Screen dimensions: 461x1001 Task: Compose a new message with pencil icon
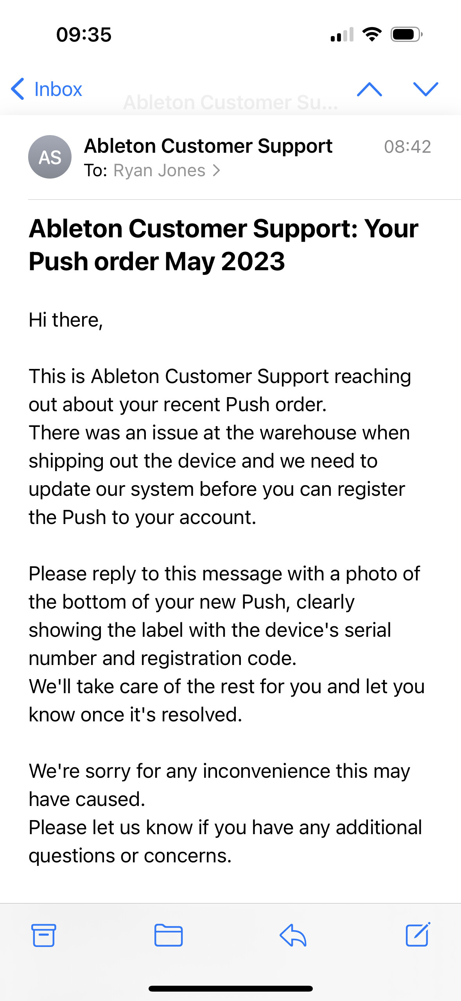pos(418,934)
